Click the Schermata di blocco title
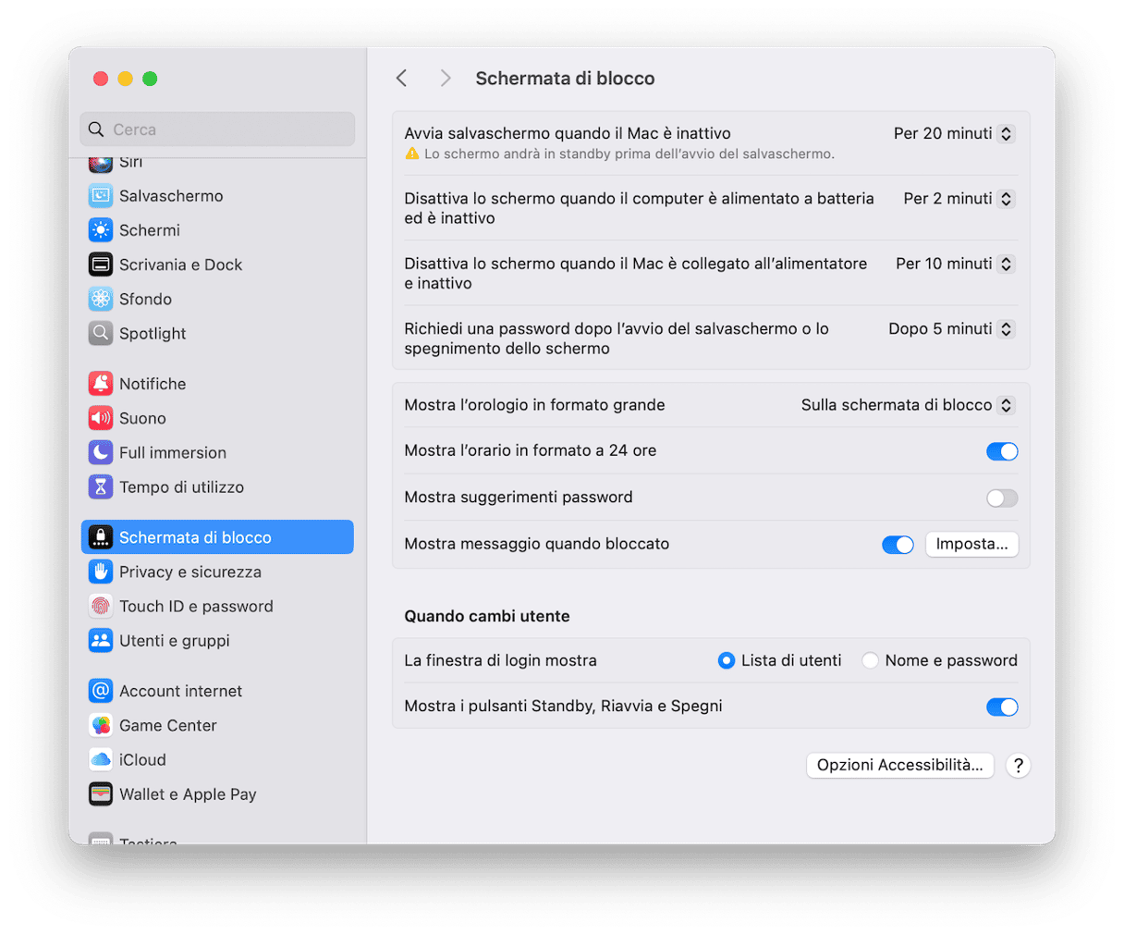Screen dimensions: 1124x935 [x=565, y=79]
